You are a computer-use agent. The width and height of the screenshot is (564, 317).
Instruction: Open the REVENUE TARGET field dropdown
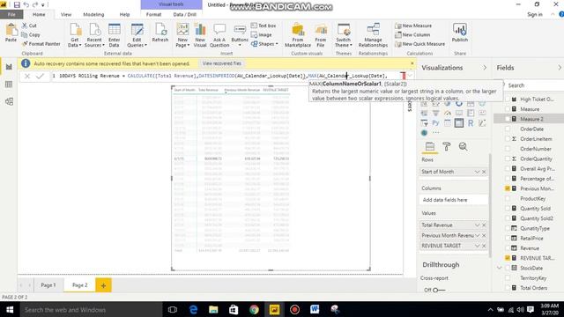tap(478, 246)
